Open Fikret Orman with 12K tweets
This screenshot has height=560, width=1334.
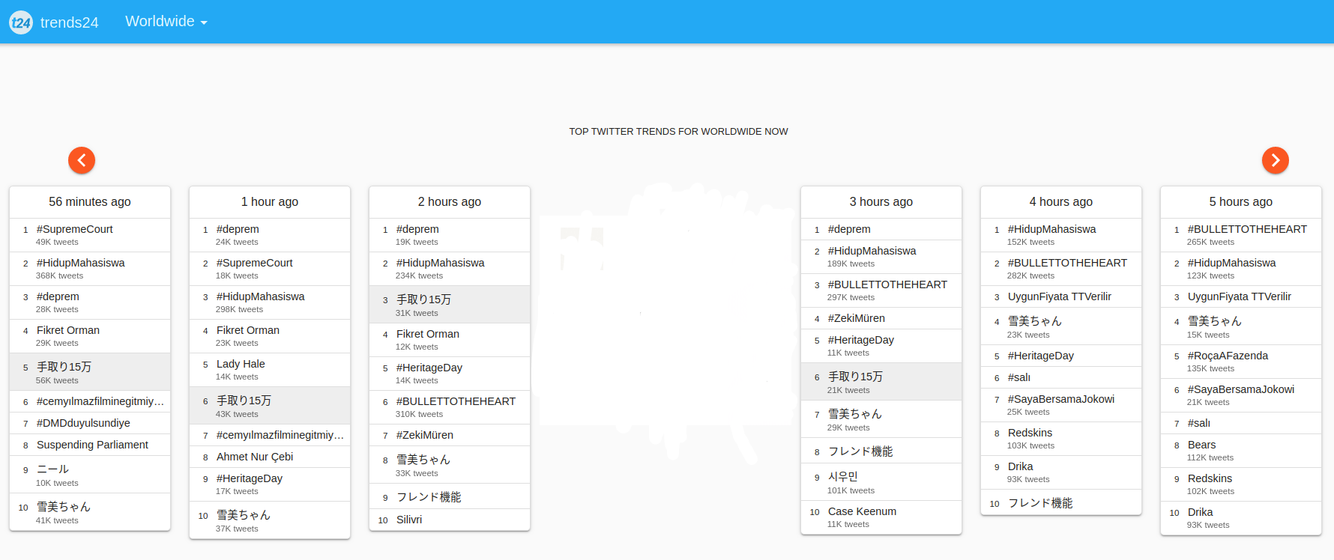(x=428, y=334)
